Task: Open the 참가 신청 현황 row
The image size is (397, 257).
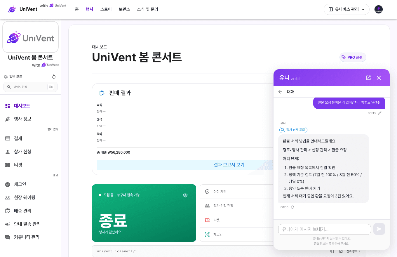Action: tap(236, 206)
